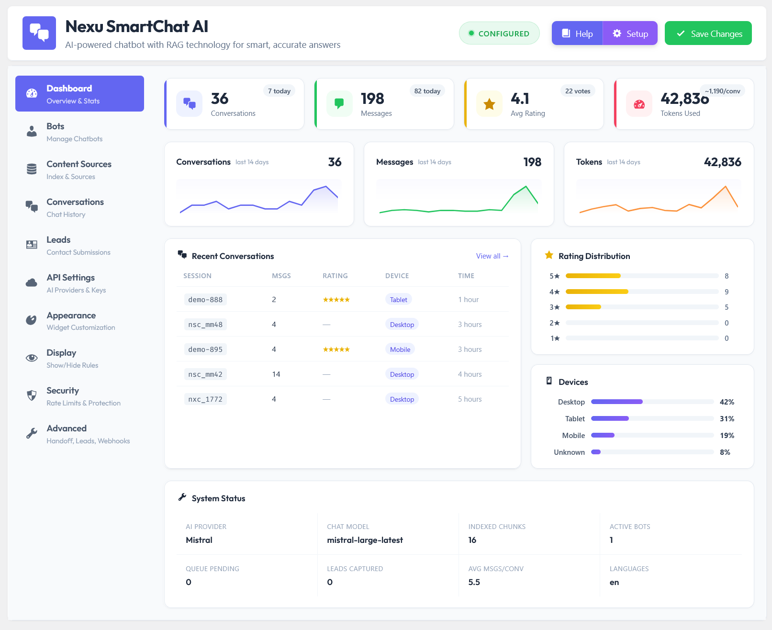Image resolution: width=772 pixels, height=630 pixels.
Task: Click the Tablet device tag for demo-888
Action: coord(398,299)
